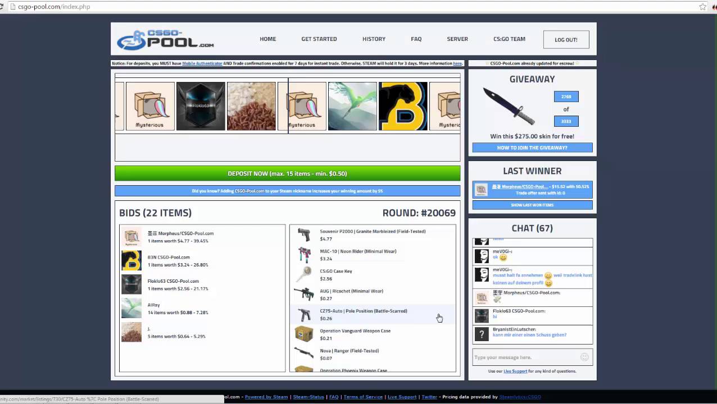Click Floklo63 tile in roulette strip
Viewport: 717px width, 404px height.
pos(201,106)
